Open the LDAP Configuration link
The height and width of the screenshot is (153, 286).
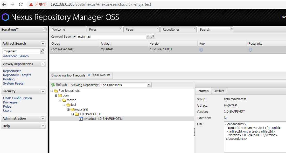coord(17,98)
